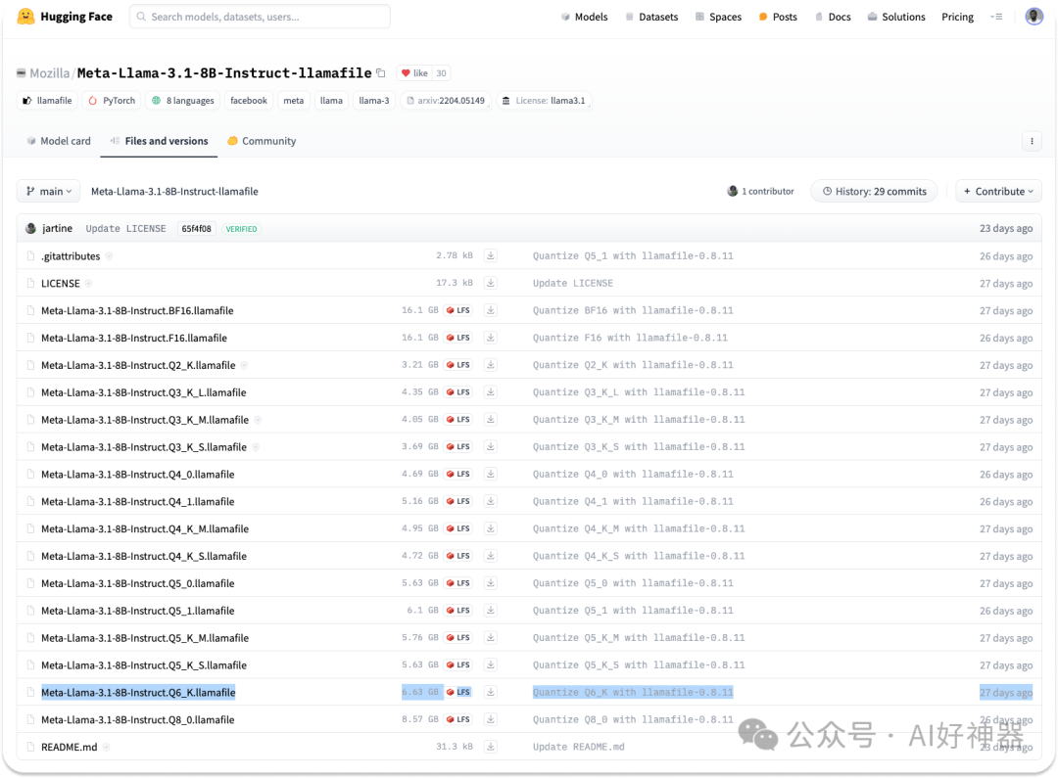Open the README.md file entry
The width and height of the screenshot is (1058, 778).
tap(69, 747)
